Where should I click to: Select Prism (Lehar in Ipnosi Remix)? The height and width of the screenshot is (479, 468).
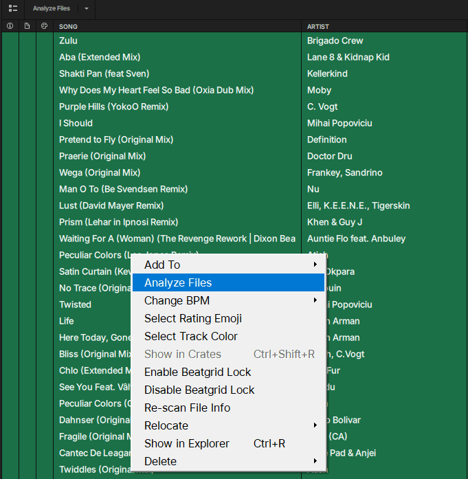(x=118, y=222)
